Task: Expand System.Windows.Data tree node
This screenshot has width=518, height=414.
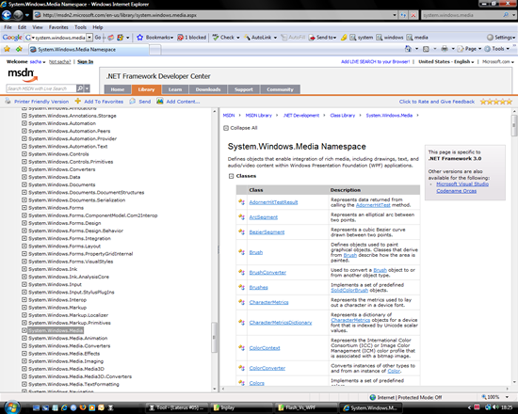Action: click(24, 177)
